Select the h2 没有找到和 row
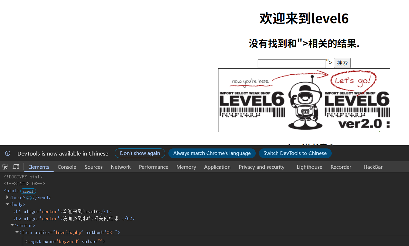This screenshot has width=409, height=246. point(74,219)
